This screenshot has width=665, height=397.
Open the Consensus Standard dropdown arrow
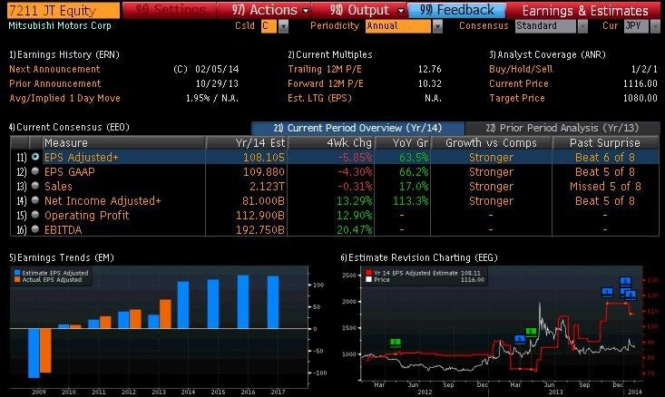coord(582,26)
